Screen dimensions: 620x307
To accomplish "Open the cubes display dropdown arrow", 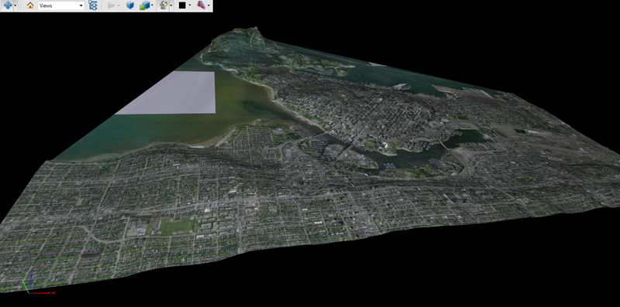I will click(x=152, y=5).
